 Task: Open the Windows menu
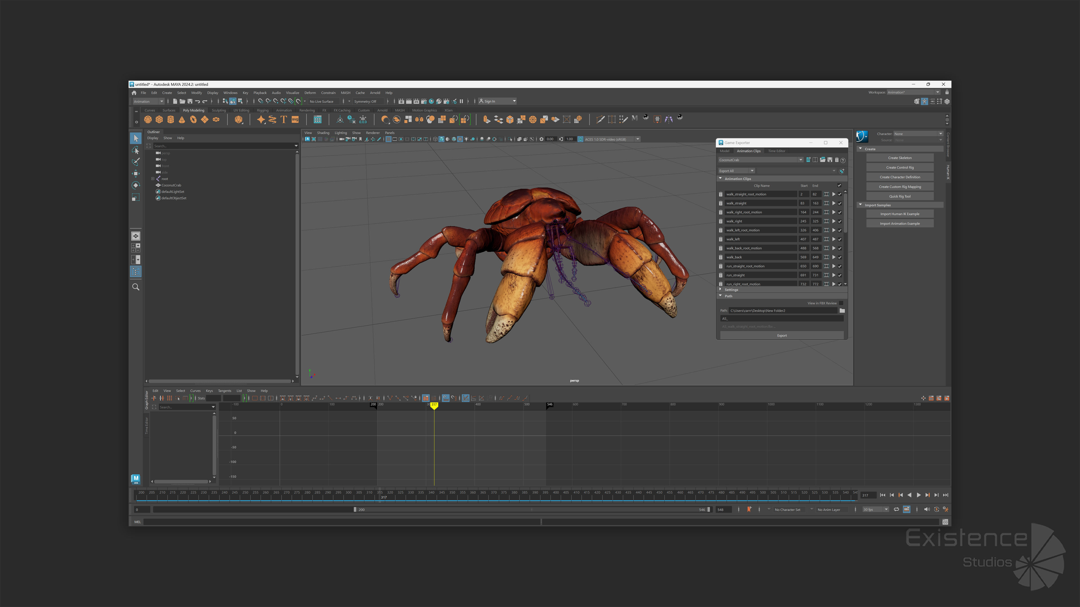coord(230,93)
